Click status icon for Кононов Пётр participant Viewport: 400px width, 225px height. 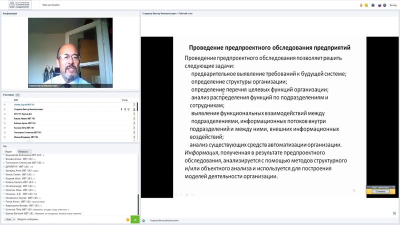click(x=134, y=128)
